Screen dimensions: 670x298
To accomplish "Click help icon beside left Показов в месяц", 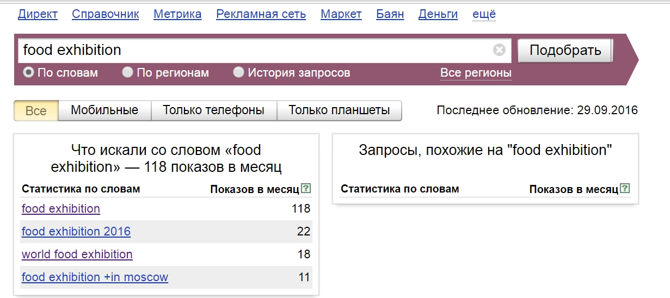I will coord(306,189).
